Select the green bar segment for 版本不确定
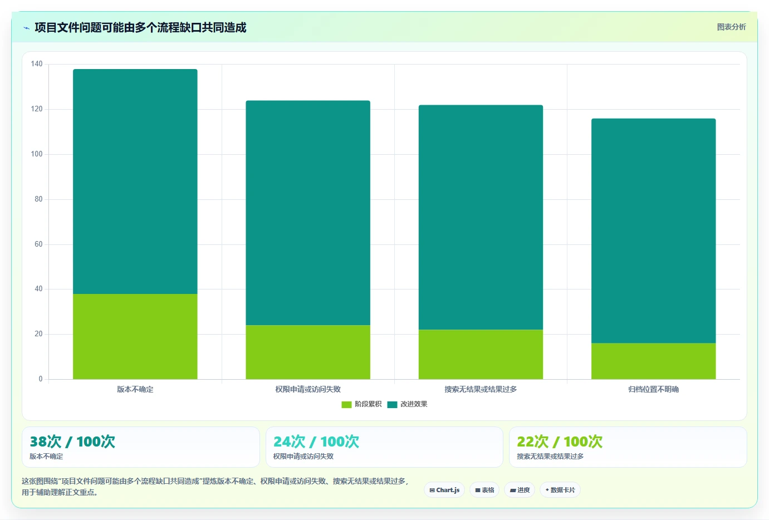 click(135, 336)
